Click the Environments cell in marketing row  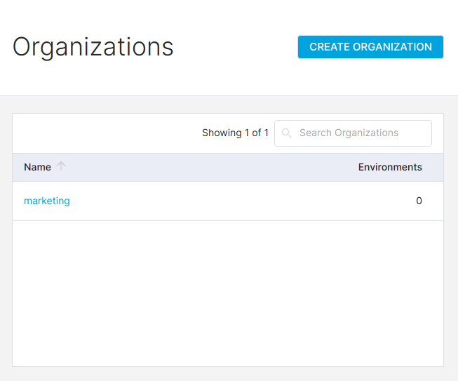tap(419, 201)
